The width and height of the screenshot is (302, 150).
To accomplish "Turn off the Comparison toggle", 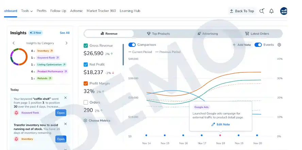I will click(x=132, y=45).
